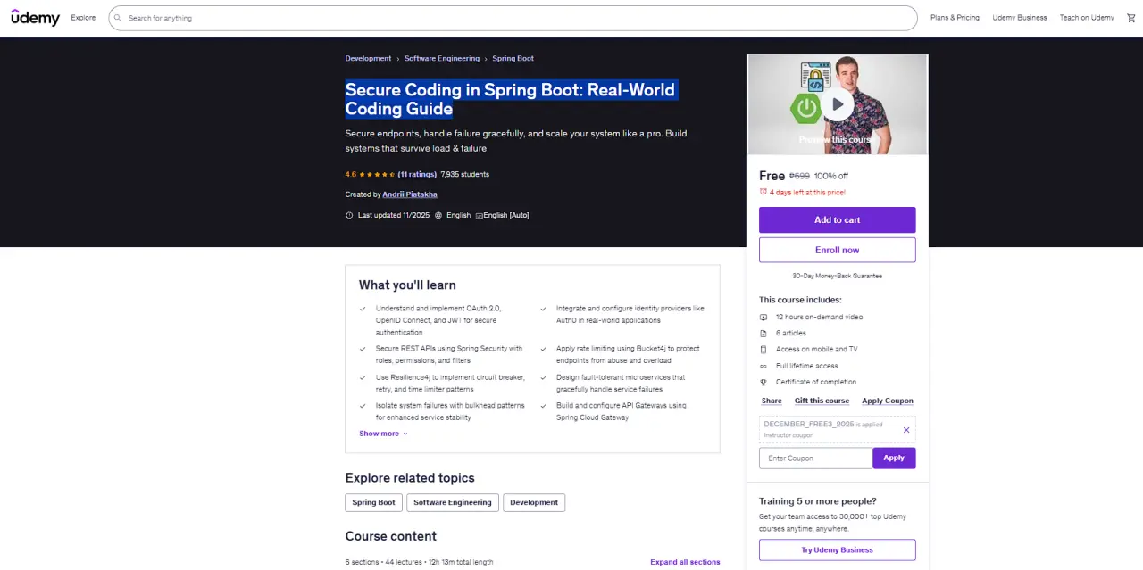Viewport: 1143px width, 570px height.
Task: Go to Software Engineering breadcrumb
Action: 442,58
